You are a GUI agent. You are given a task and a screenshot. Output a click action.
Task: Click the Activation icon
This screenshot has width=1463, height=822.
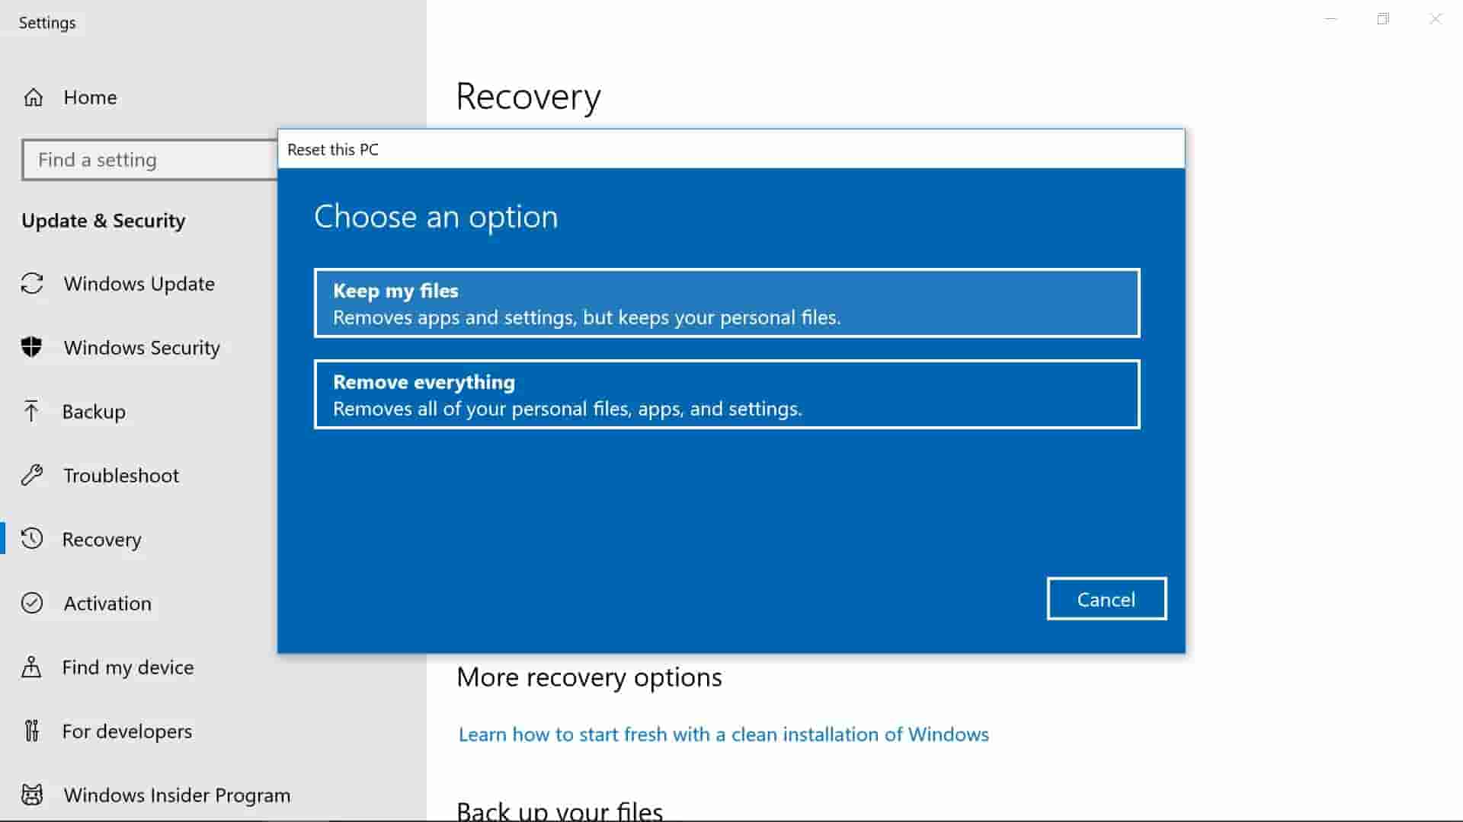click(31, 602)
